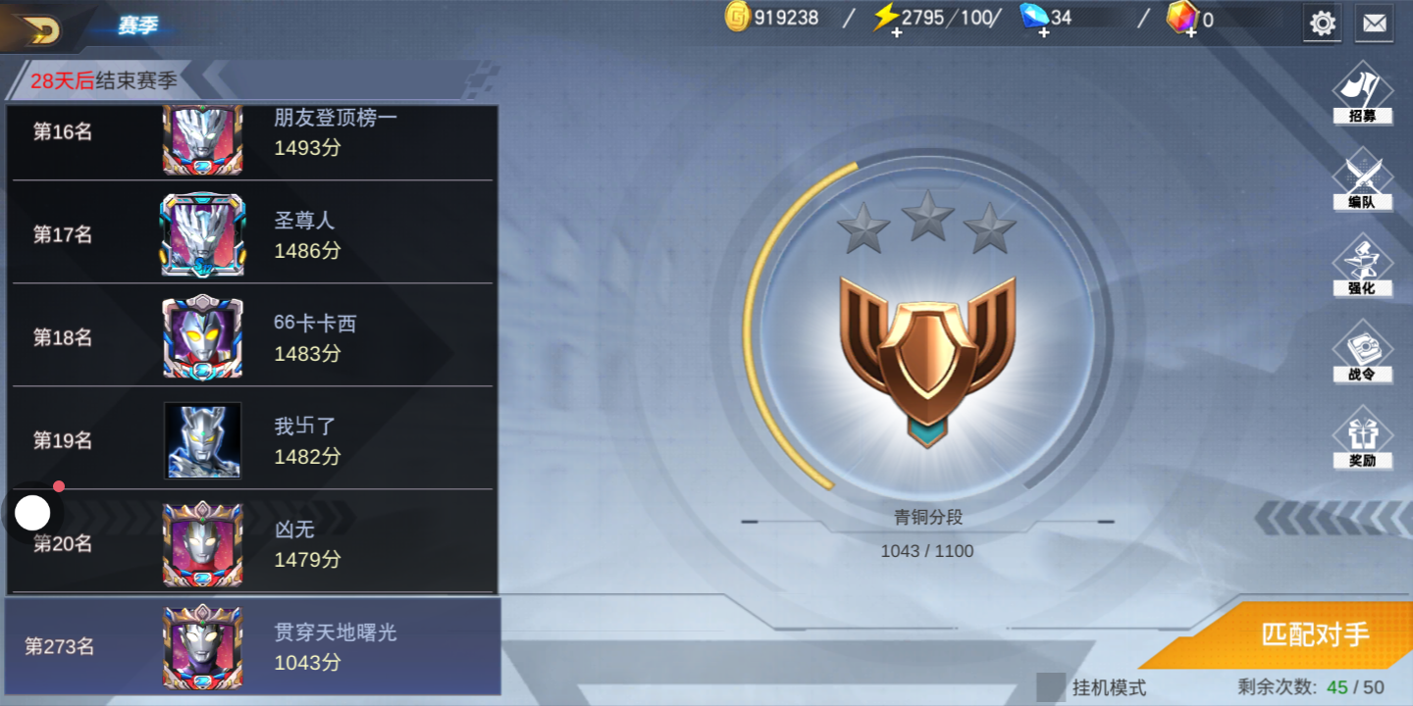Open the 编队 team formation icon
The image size is (1413, 706).
(1363, 180)
